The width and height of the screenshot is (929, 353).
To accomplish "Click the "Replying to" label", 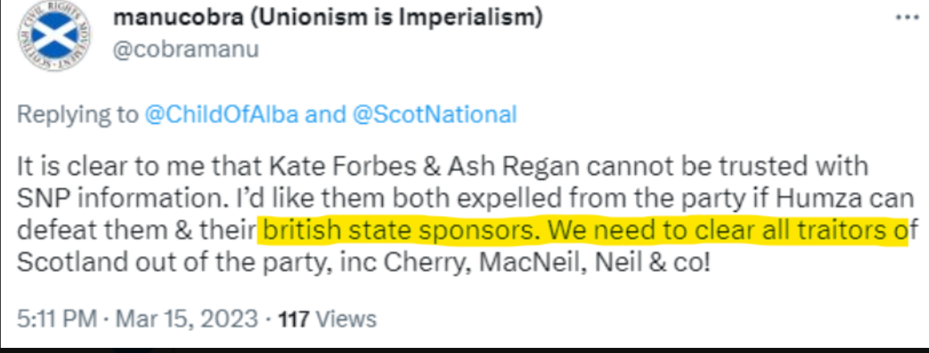I will [77, 114].
